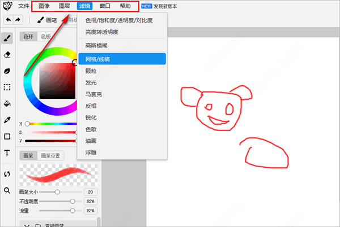The width and height of the screenshot is (340, 227).
Task: Click the redo arrow button
Action: 18,19
